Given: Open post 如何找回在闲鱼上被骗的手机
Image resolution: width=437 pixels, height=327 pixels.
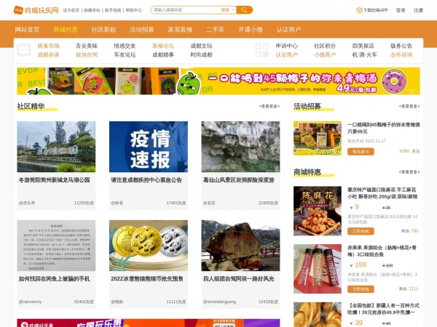Looking at the screenshot, I should (x=55, y=279).
